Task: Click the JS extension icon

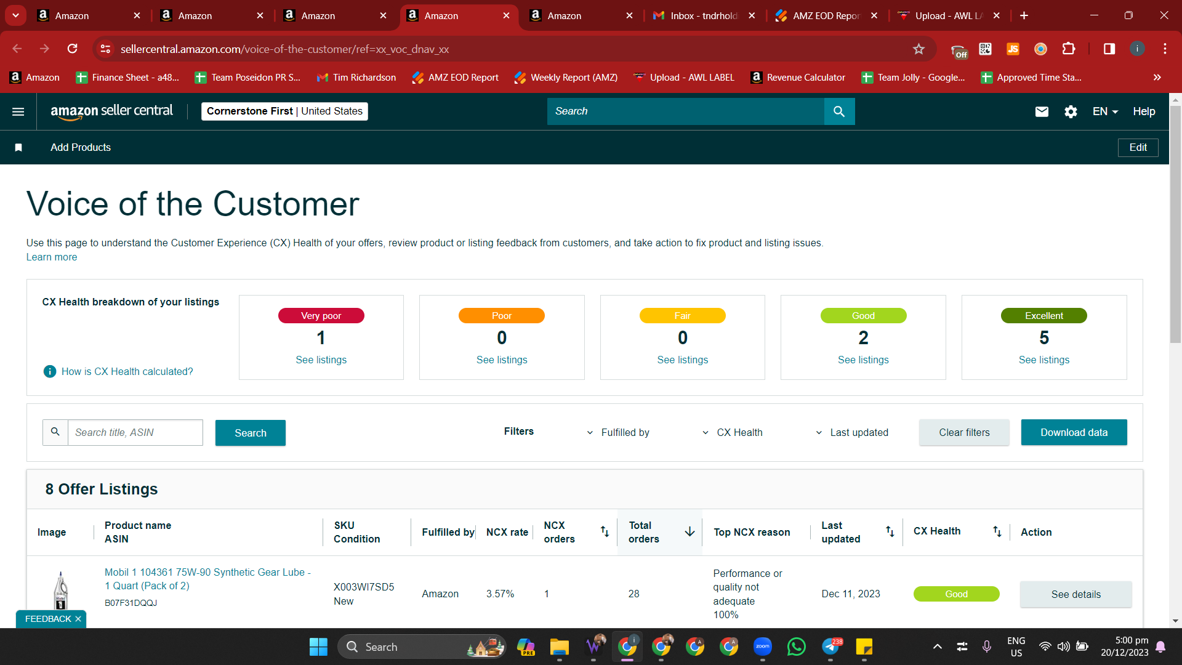Action: [1013, 49]
